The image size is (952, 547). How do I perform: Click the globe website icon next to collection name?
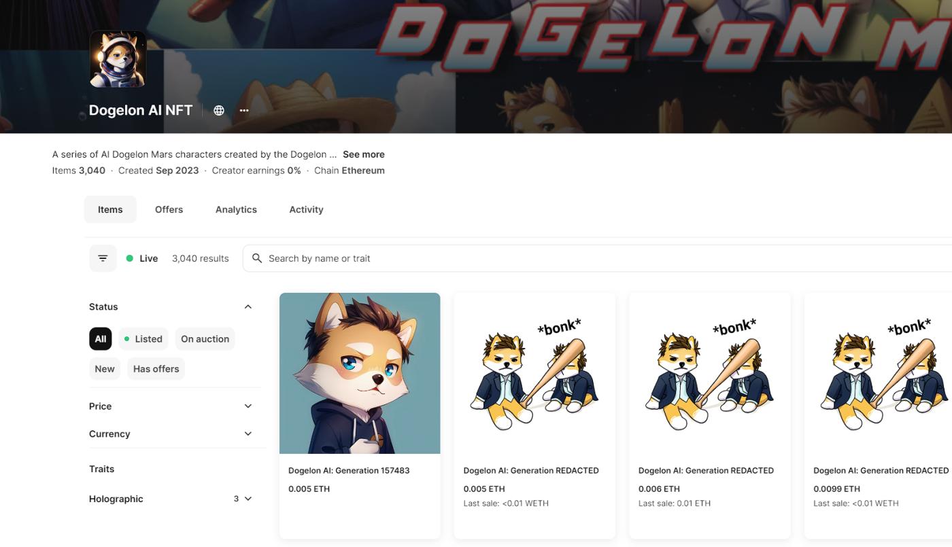click(x=218, y=109)
